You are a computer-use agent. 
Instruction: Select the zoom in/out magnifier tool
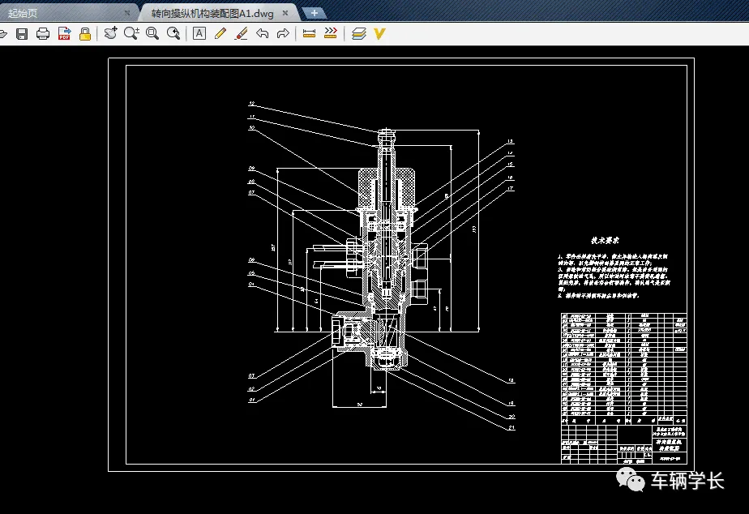(131, 33)
